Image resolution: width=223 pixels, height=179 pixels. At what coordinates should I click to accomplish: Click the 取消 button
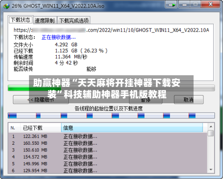tap(189, 100)
